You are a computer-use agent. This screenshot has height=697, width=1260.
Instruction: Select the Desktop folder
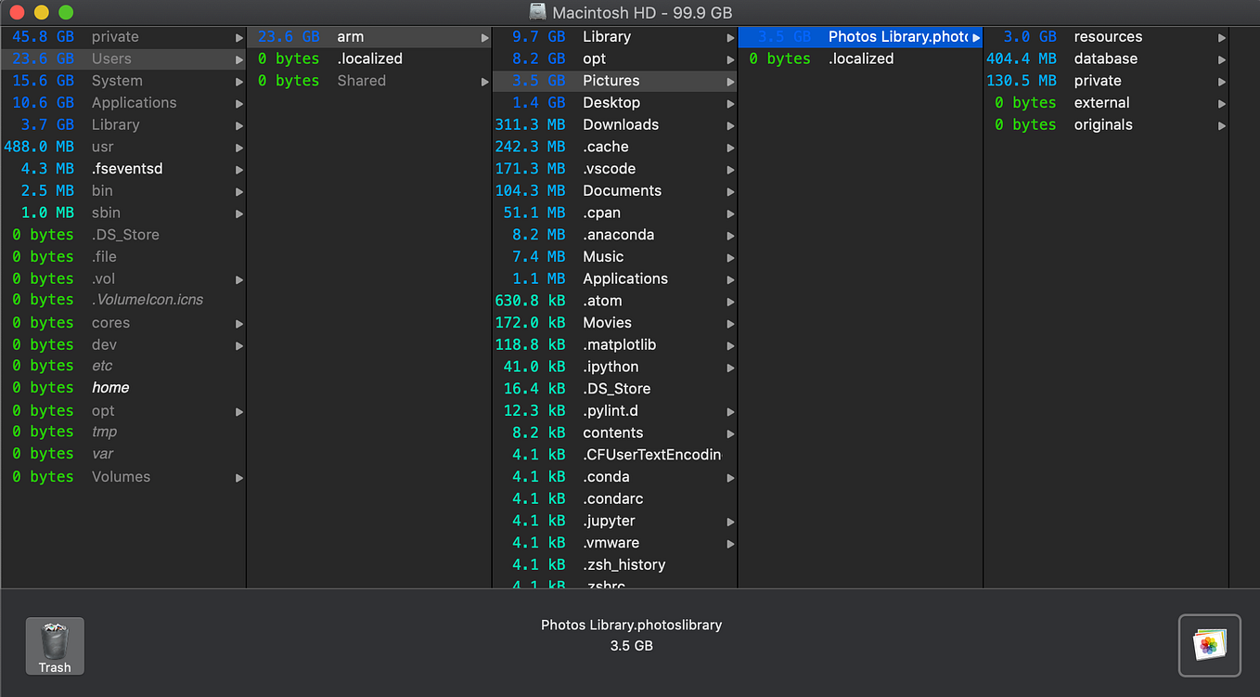click(615, 103)
